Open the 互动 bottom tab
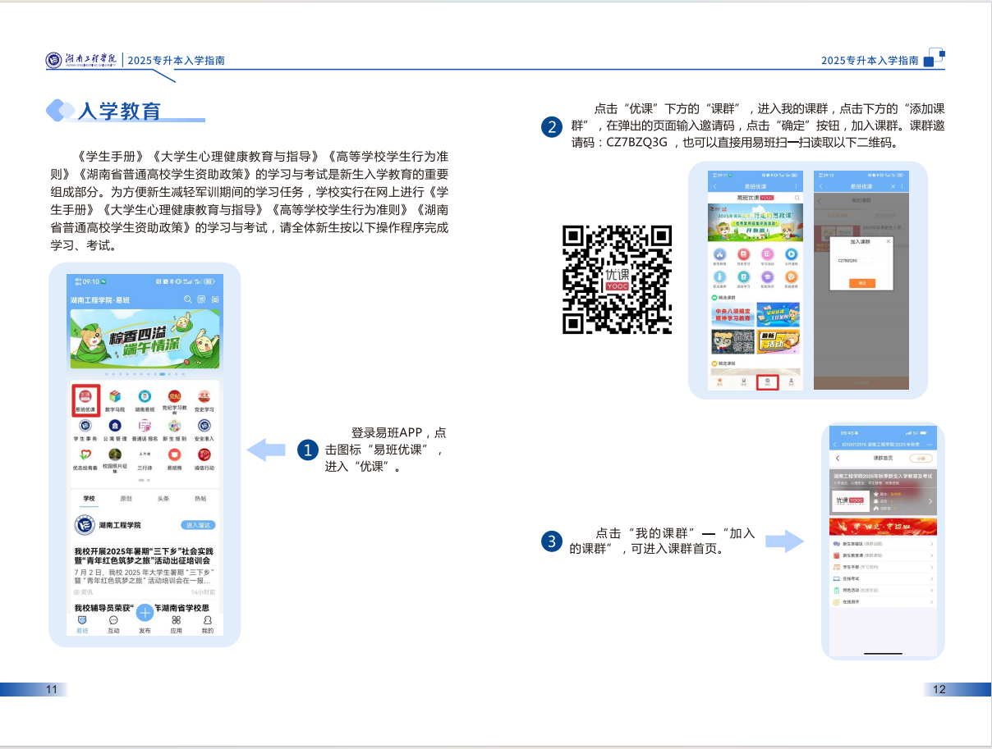Screen dimensions: 992x749 click(113, 624)
